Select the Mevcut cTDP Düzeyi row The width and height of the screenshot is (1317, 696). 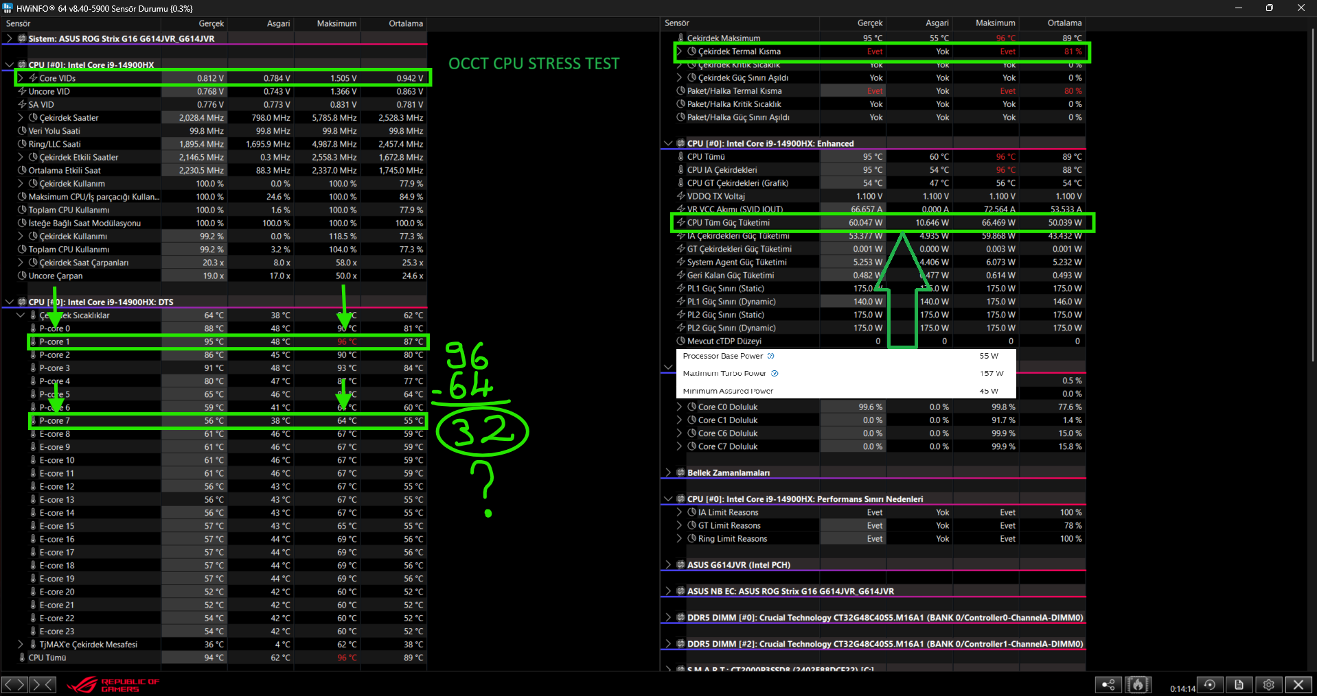tap(873, 341)
